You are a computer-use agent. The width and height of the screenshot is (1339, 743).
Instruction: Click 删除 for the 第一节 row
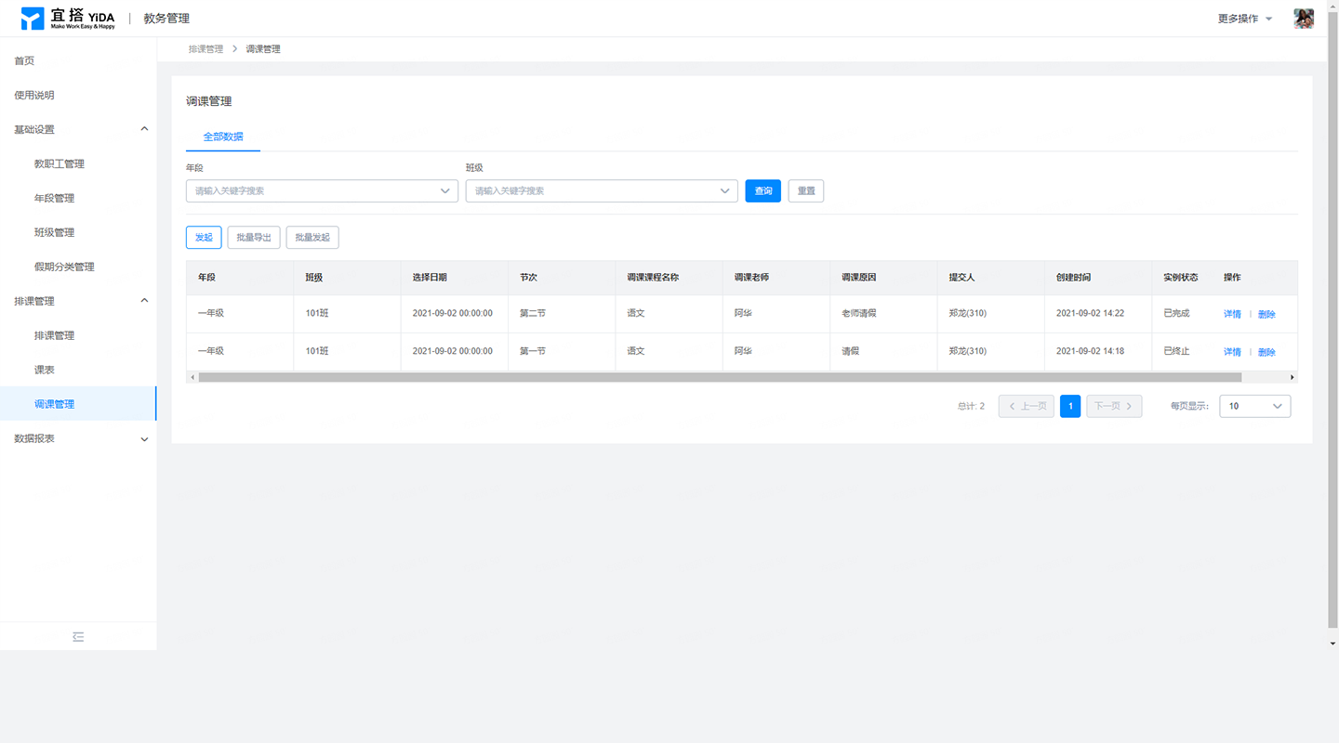point(1266,352)
